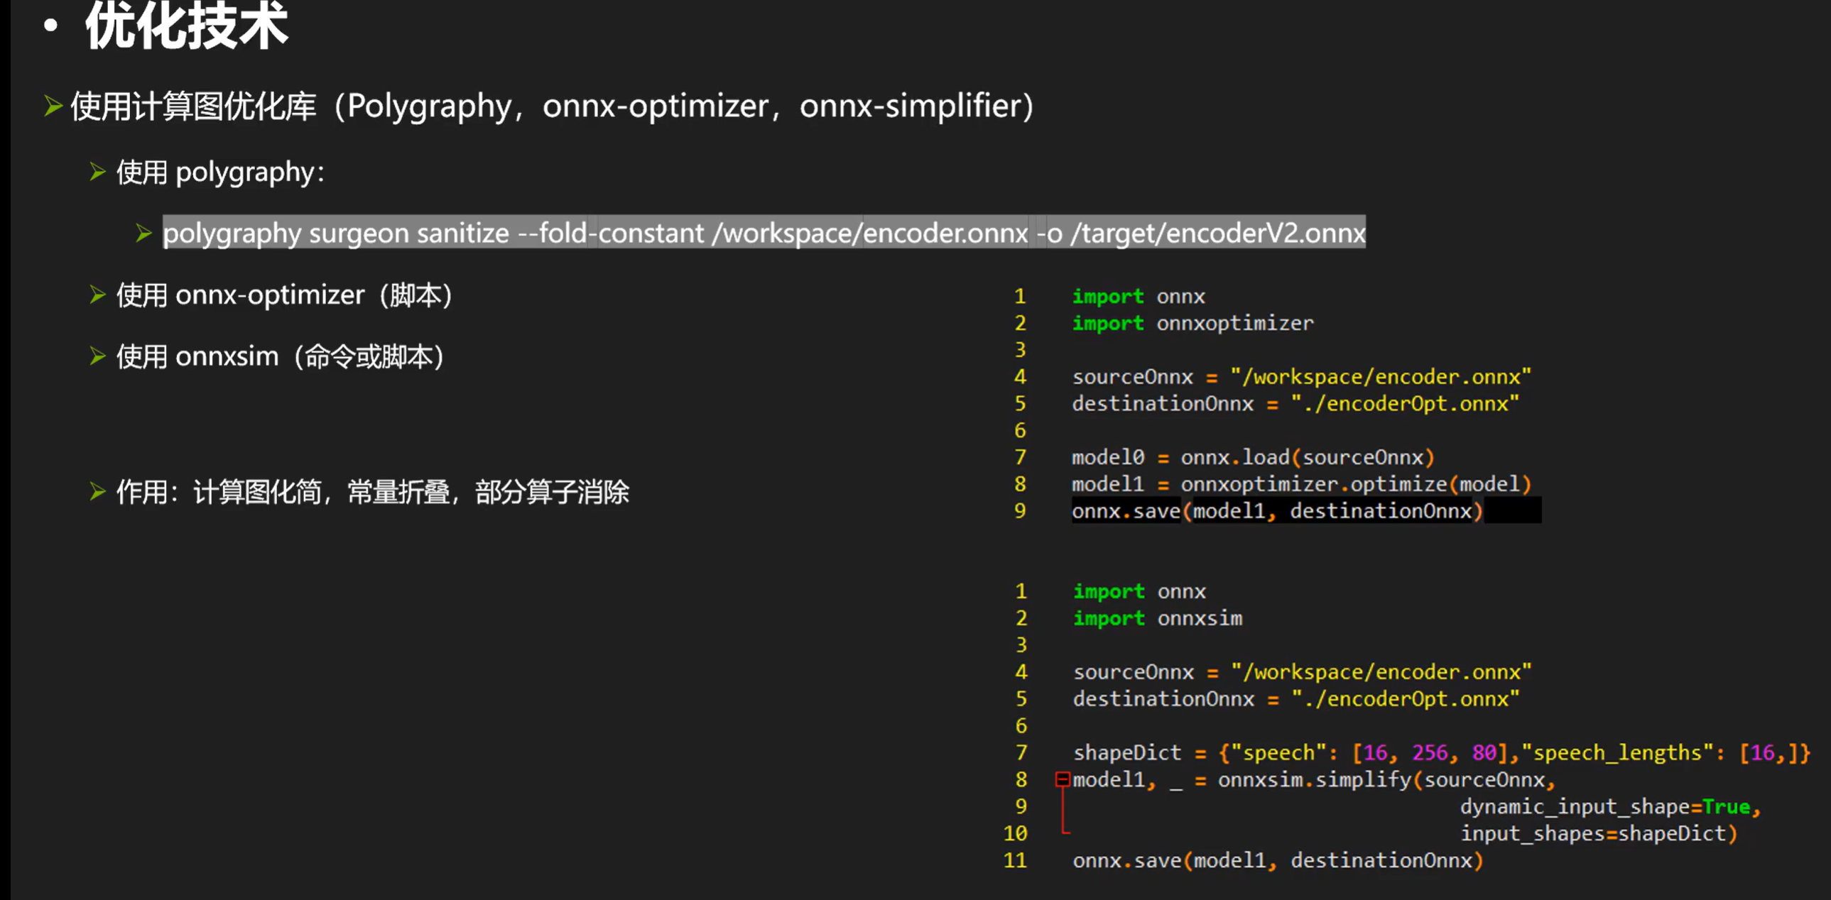Click the first snippet's sourceOnnx assignment line
Screen dimensions: 1831x900
point(1301,376)
